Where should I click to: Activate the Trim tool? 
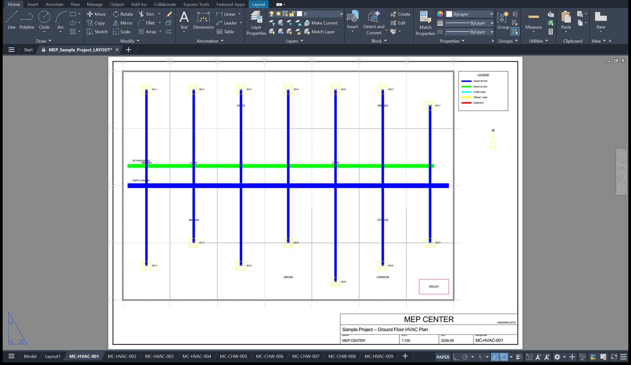tap(146, 14)
